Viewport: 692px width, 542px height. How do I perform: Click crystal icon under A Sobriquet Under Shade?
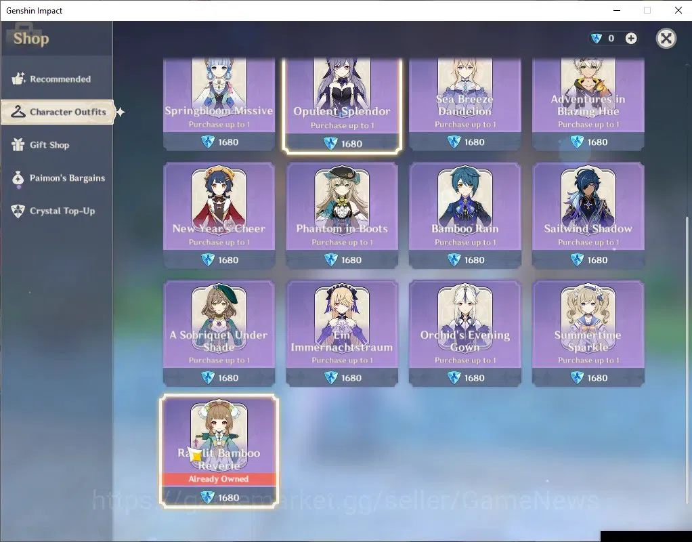[208, 377]
